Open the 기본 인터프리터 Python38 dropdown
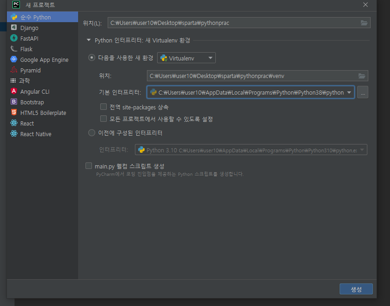This screenshot has width=390, height=306. [x=250, y=92]
